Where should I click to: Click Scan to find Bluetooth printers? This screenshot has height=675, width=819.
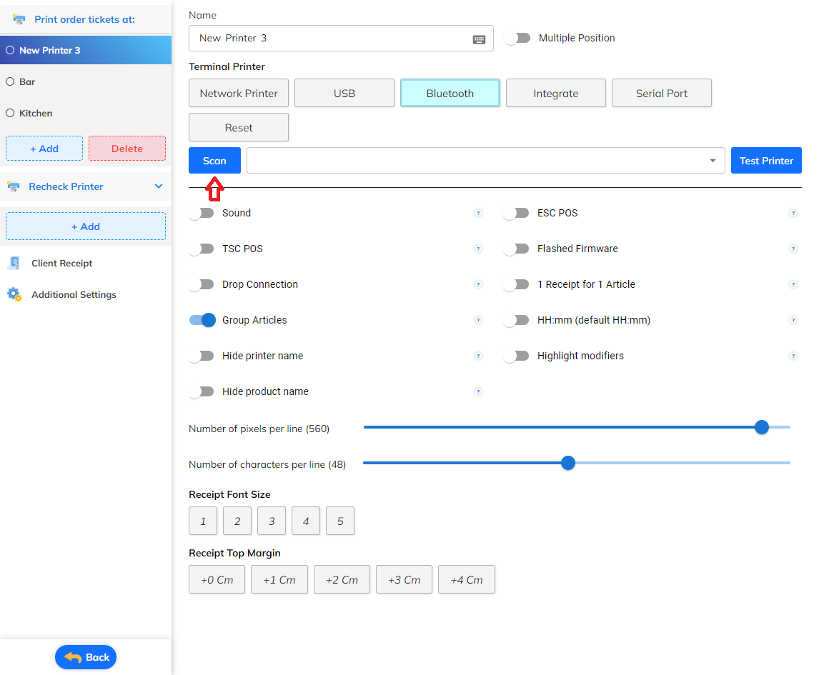pyautogui.click(x=214, y=160)
